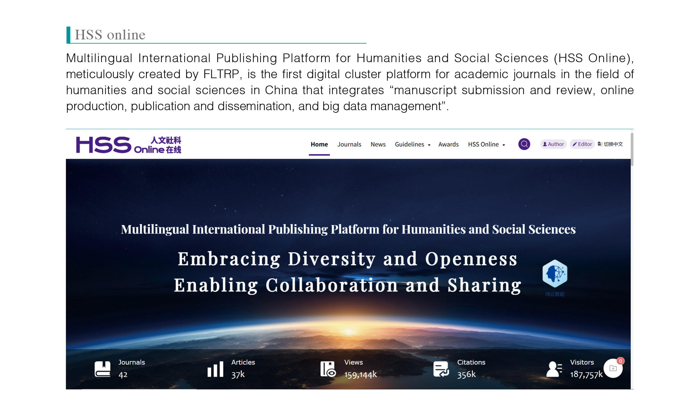Click the 鸿云智能 AI assistant icon
This screenshot has height=416, width=700.
tap(555, 274)
